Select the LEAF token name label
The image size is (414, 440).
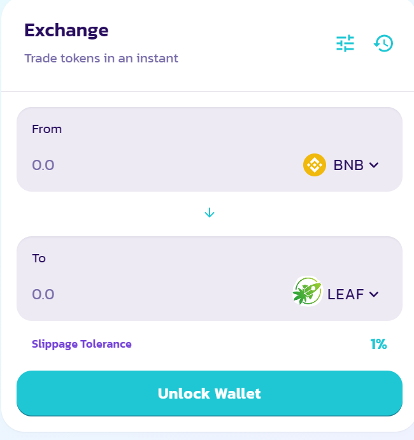click(x=345, y=294)
